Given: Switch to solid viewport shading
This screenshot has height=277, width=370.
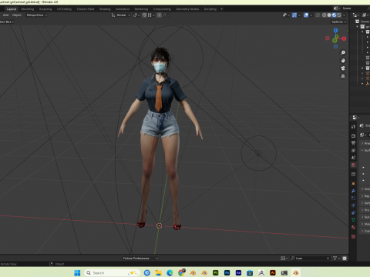Looking at the screenshot, I should (329, 15).
